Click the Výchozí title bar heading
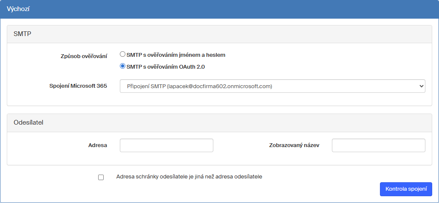 click(x=18, y=9)
